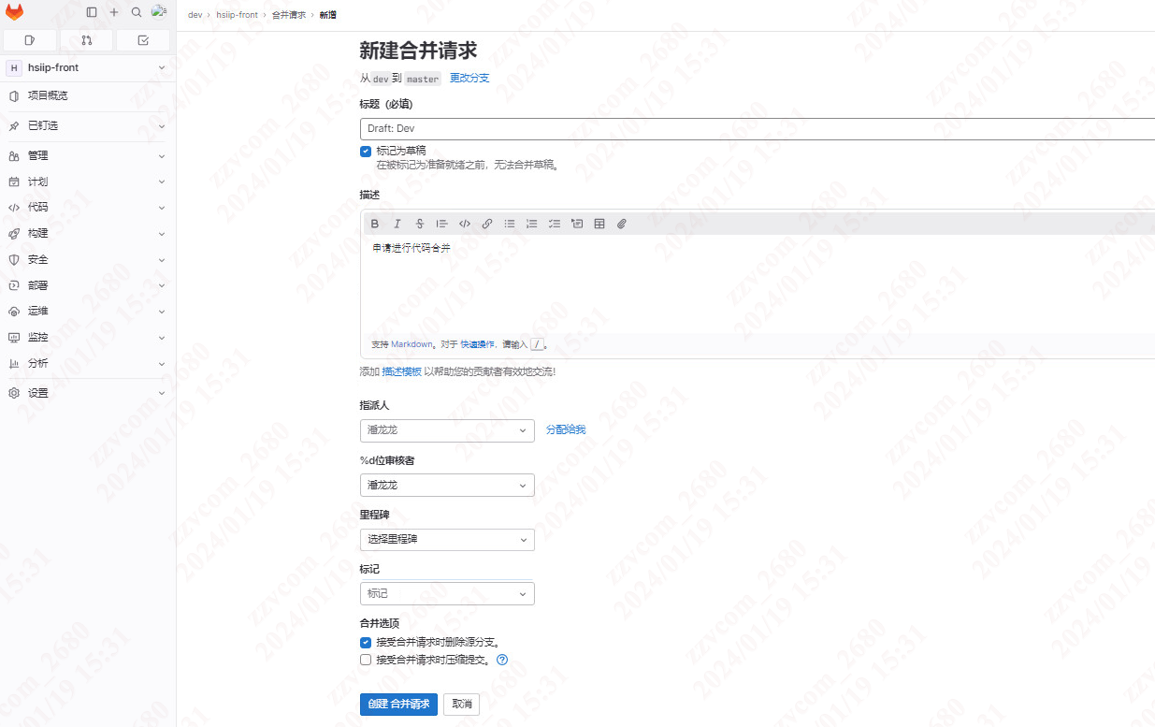Insert a table in description

pyautogui.click(x=599, y=224)
